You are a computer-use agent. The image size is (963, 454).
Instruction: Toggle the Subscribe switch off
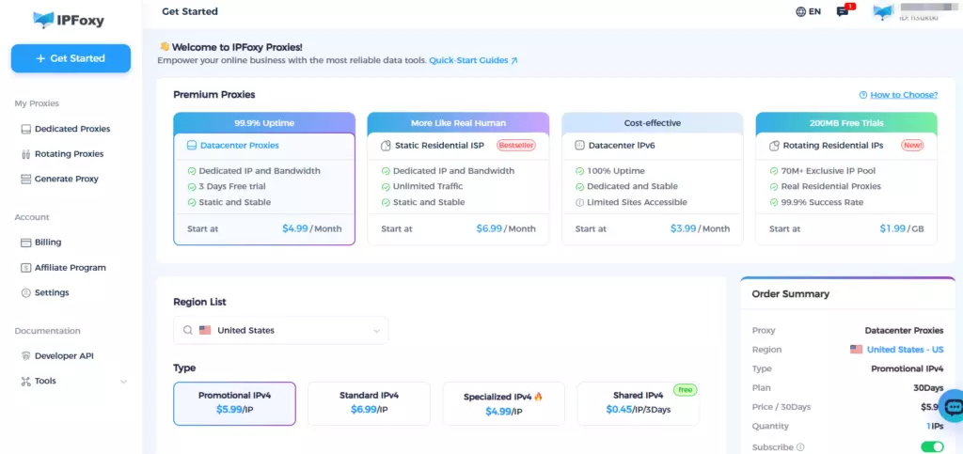(x=931, y=447)
